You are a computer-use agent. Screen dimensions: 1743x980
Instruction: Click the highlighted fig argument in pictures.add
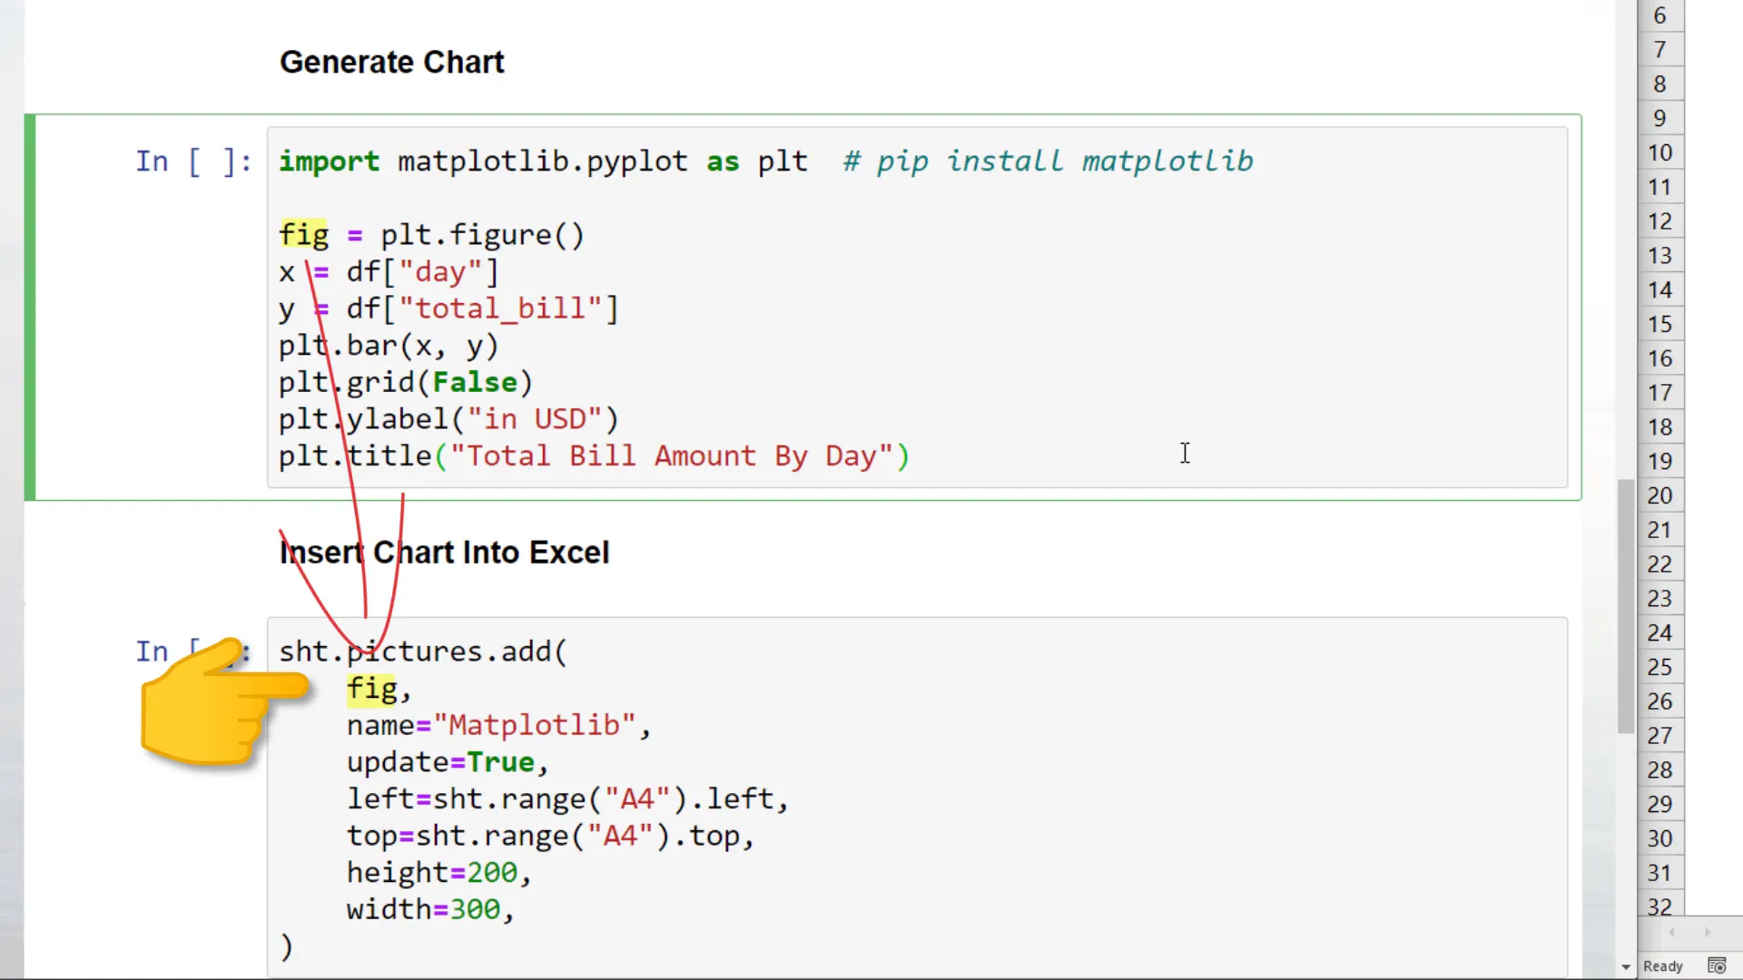tap(370, 689)
